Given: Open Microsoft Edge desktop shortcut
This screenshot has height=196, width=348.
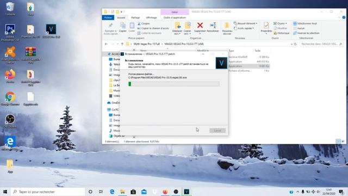Looking at the screenshot, I should tap(10, 143).
